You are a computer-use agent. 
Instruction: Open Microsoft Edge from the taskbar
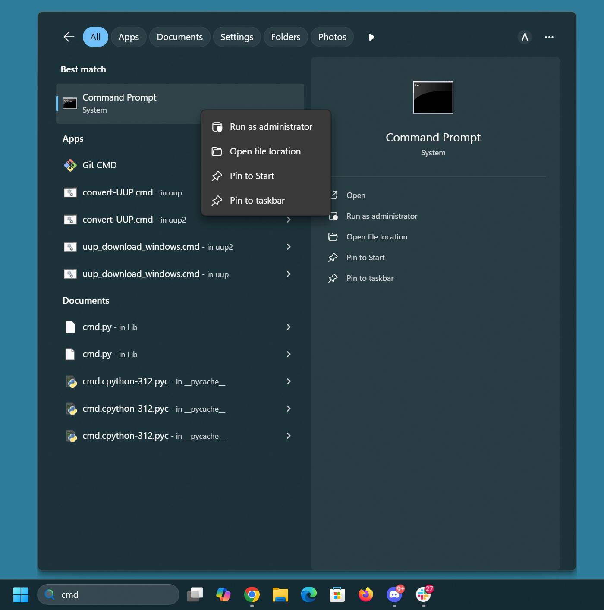(309, 594)
